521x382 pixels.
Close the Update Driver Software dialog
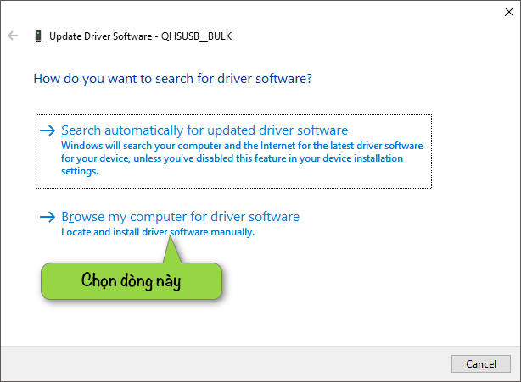pyautogui.click(x=509, y=12)
